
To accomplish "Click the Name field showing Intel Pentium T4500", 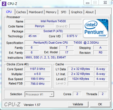I will click(53, 21).
